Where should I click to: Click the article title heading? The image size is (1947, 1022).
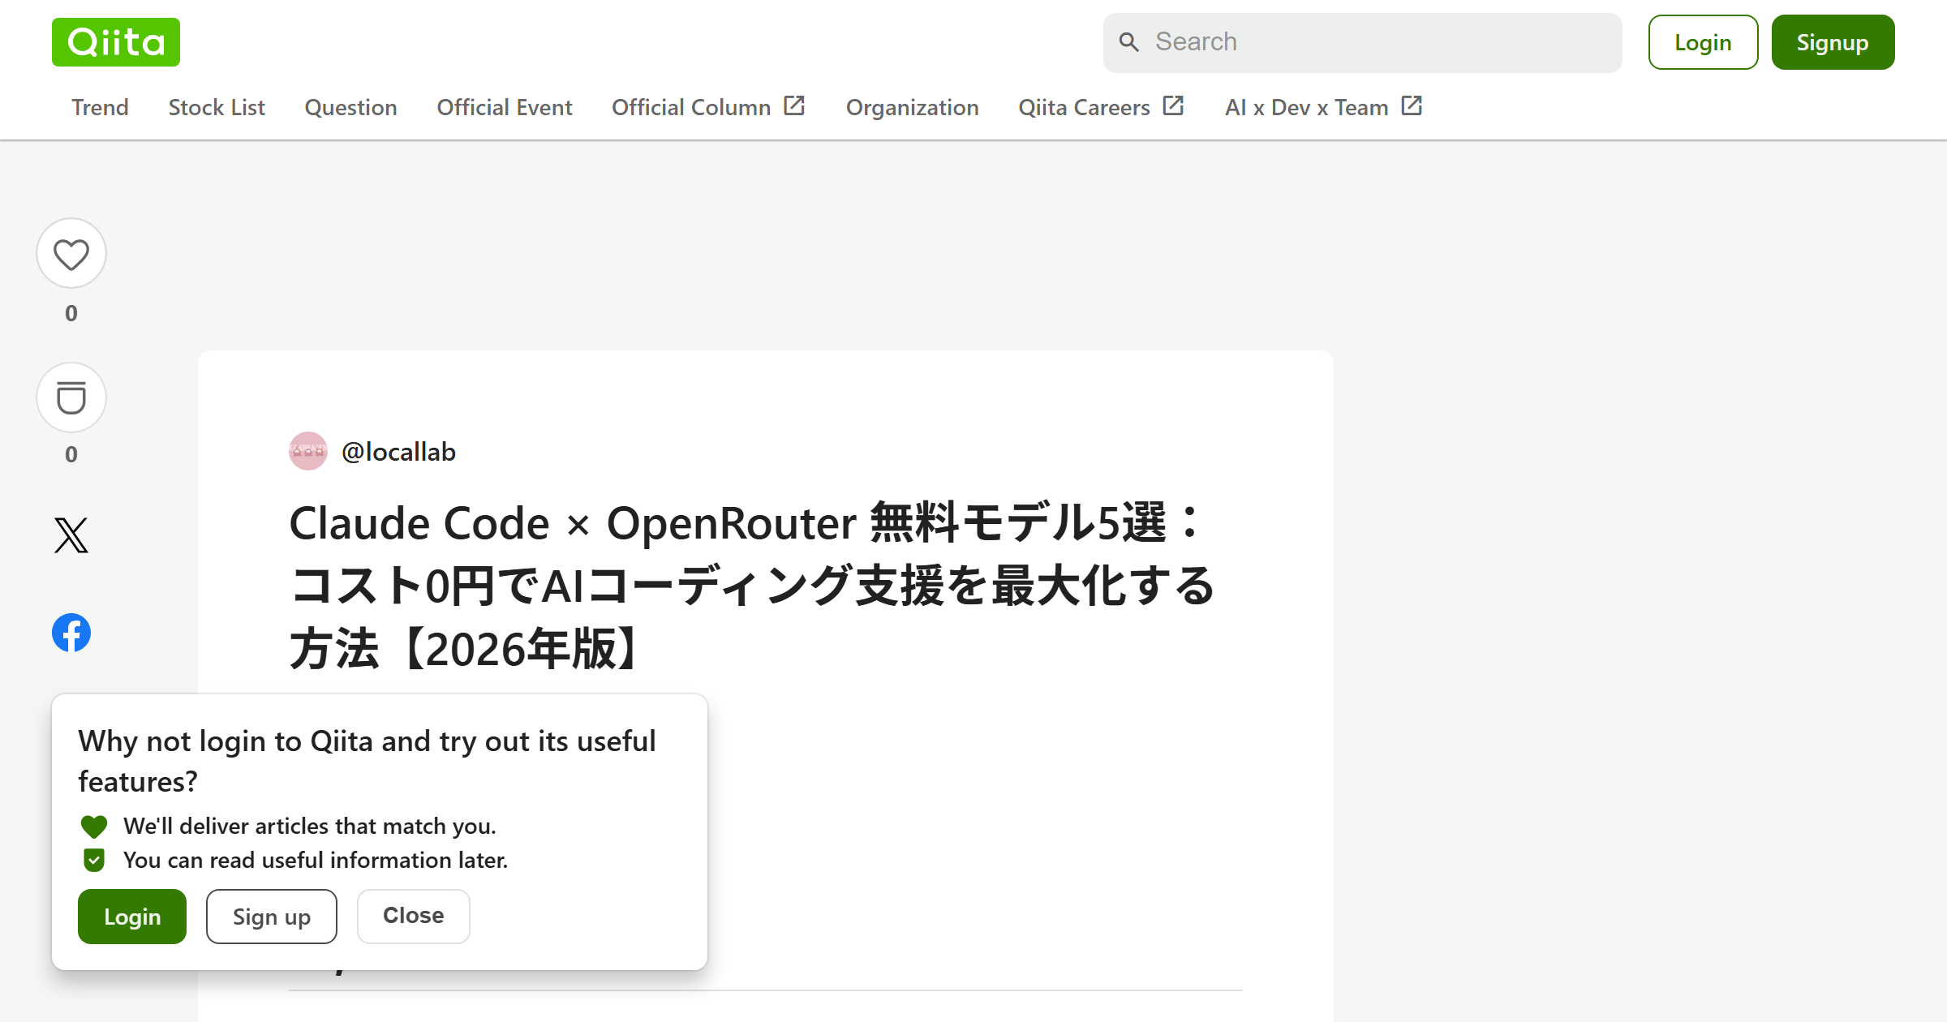(752, 586)
